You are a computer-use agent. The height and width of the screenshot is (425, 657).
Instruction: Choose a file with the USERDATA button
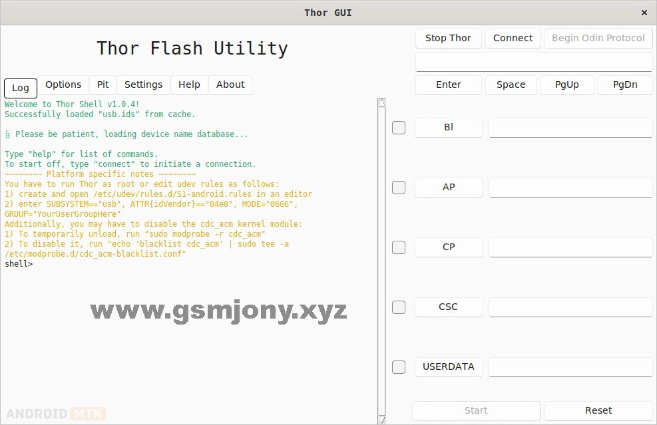tap(449, 367)
